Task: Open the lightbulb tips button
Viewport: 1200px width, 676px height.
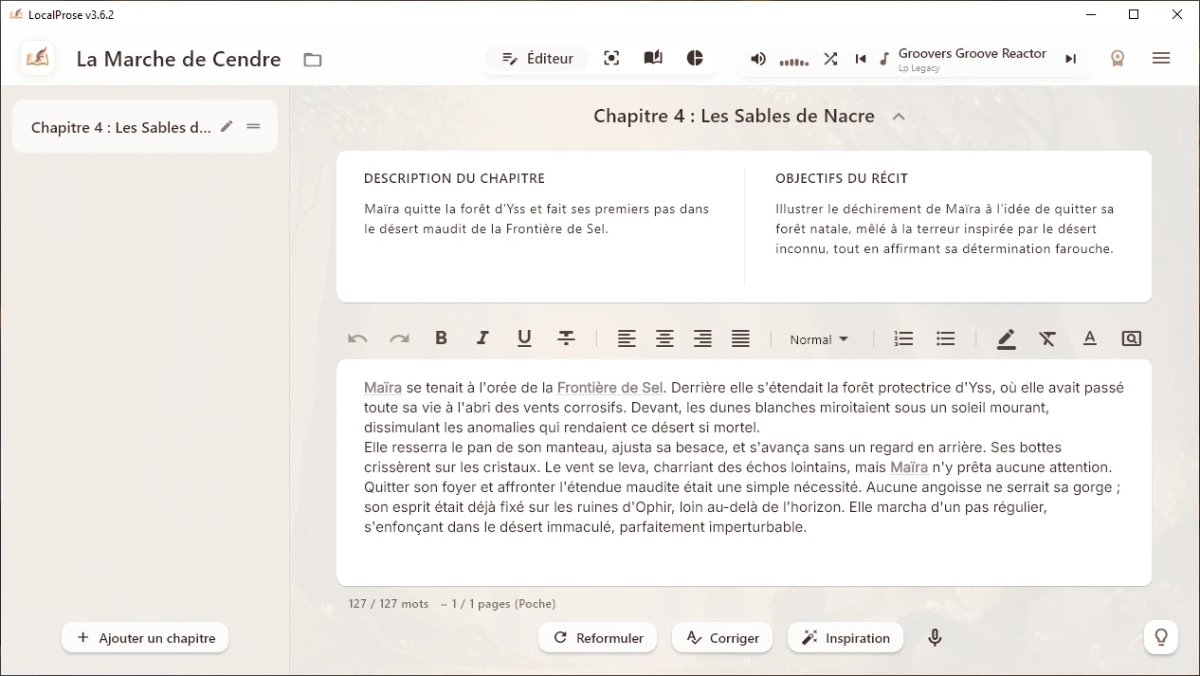Action: pyautogui.click(x=1161, y=637)
